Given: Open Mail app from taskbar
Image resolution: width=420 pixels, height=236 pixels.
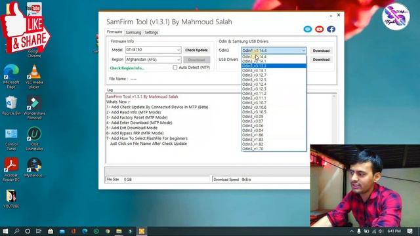Looking at the screenshot, I should click(x=62, y=231).
